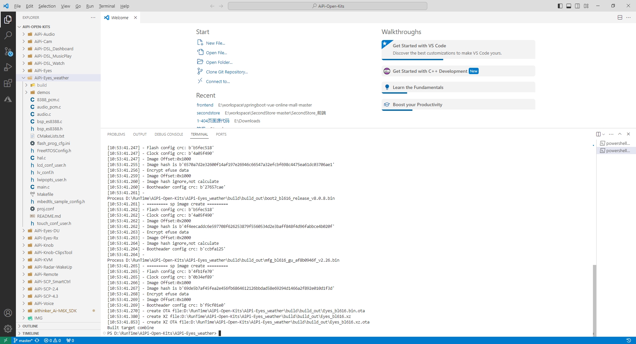Open the Accounts menu icon
This screenshot has width=636, height=344.
click(8, 313)
